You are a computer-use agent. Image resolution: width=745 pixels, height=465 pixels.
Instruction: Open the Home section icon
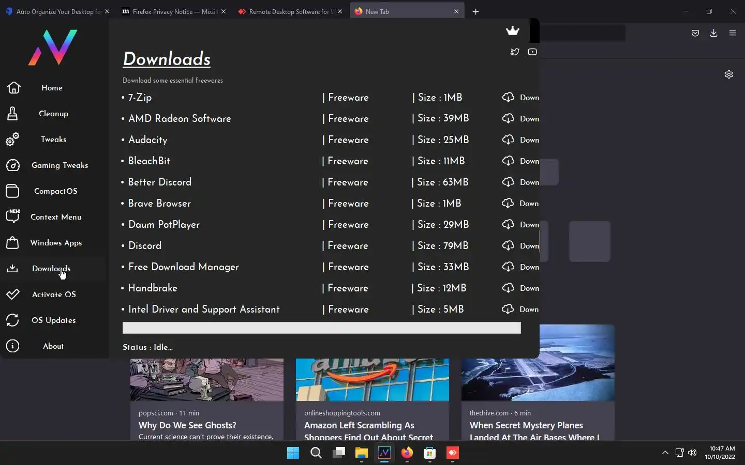pos(14,88)
